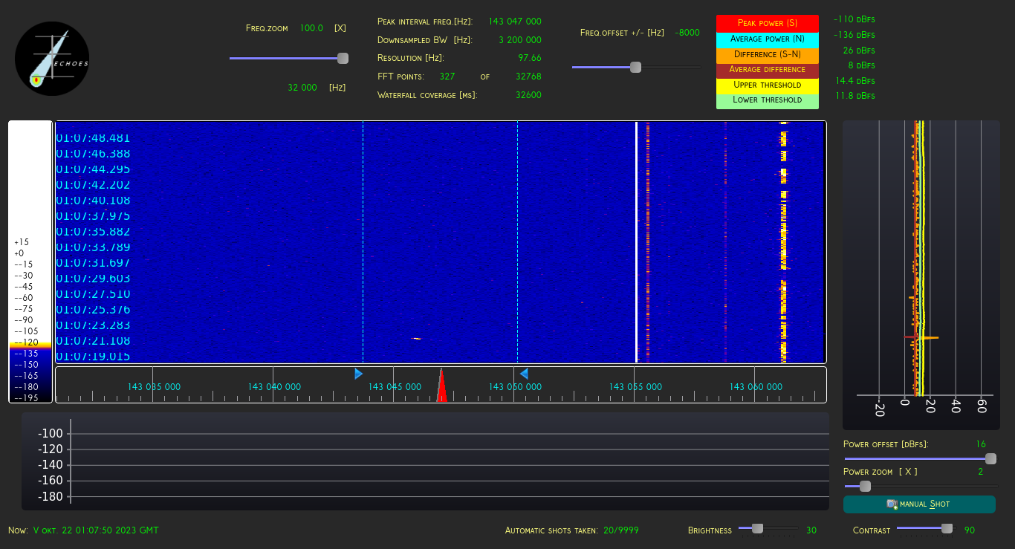Click the yellow Upper threshold legend

(x=767, y=85)
